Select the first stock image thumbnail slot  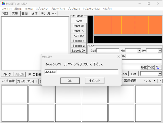(15, 94)
